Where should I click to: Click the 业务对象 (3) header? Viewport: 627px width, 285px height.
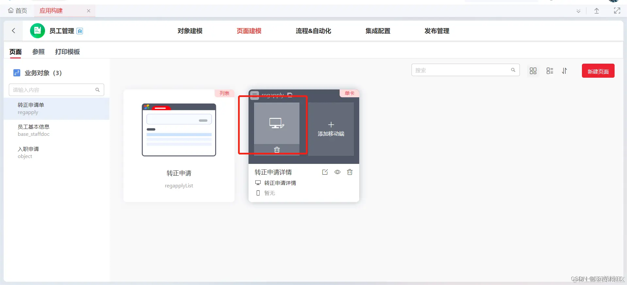click(43, 73)
